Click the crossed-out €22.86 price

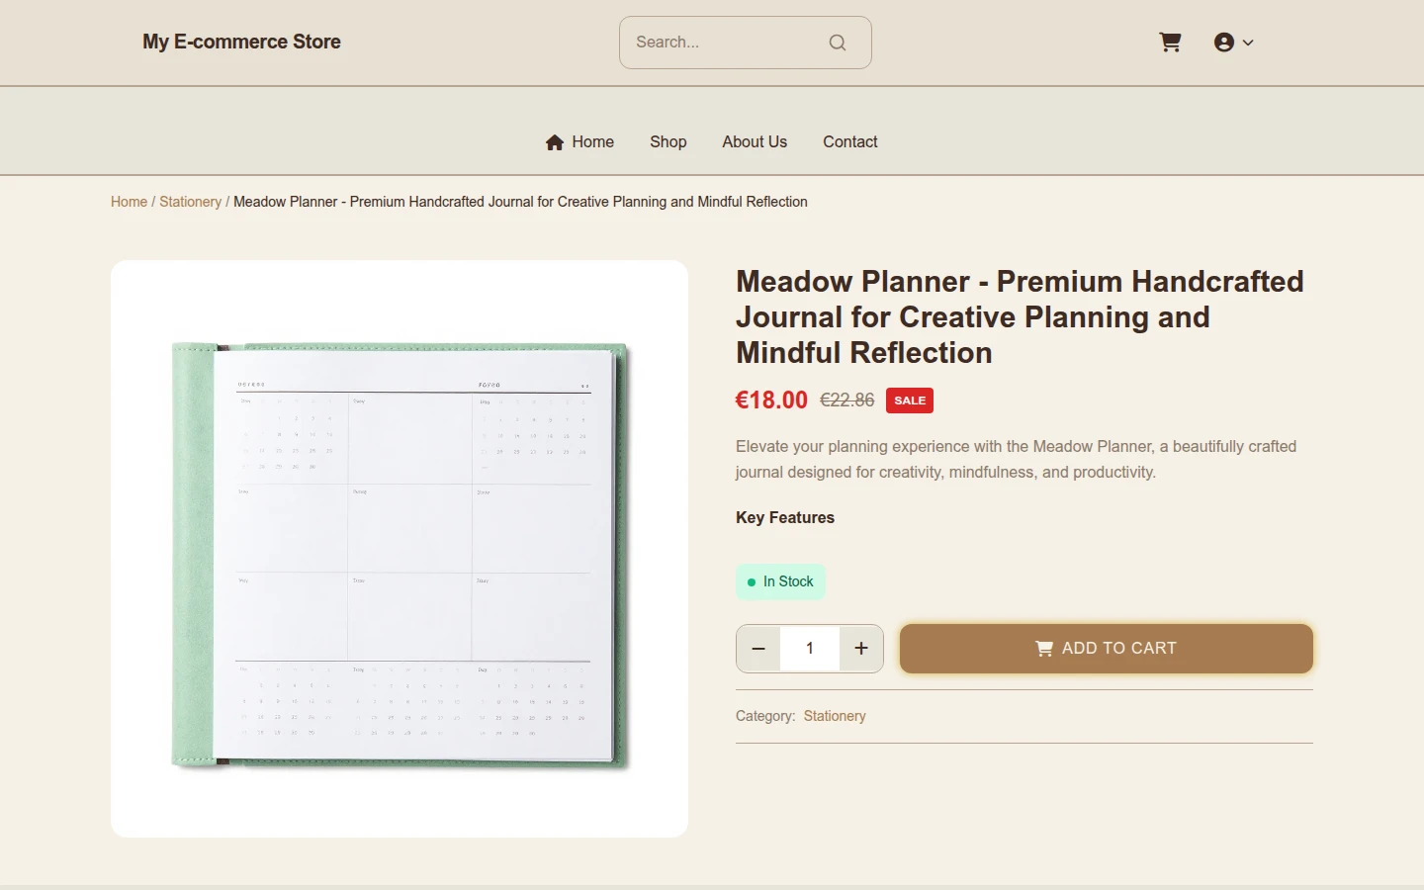pos(847,400)
